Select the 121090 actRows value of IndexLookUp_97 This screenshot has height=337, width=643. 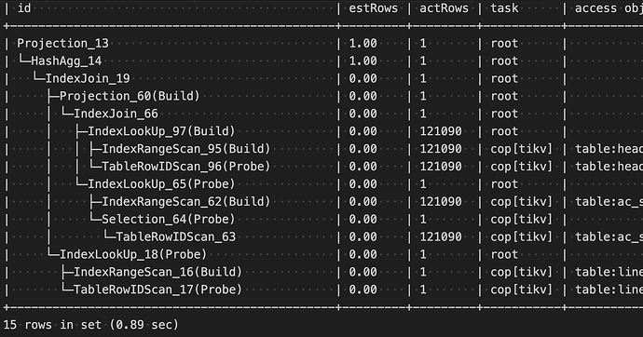pos(441,131)
